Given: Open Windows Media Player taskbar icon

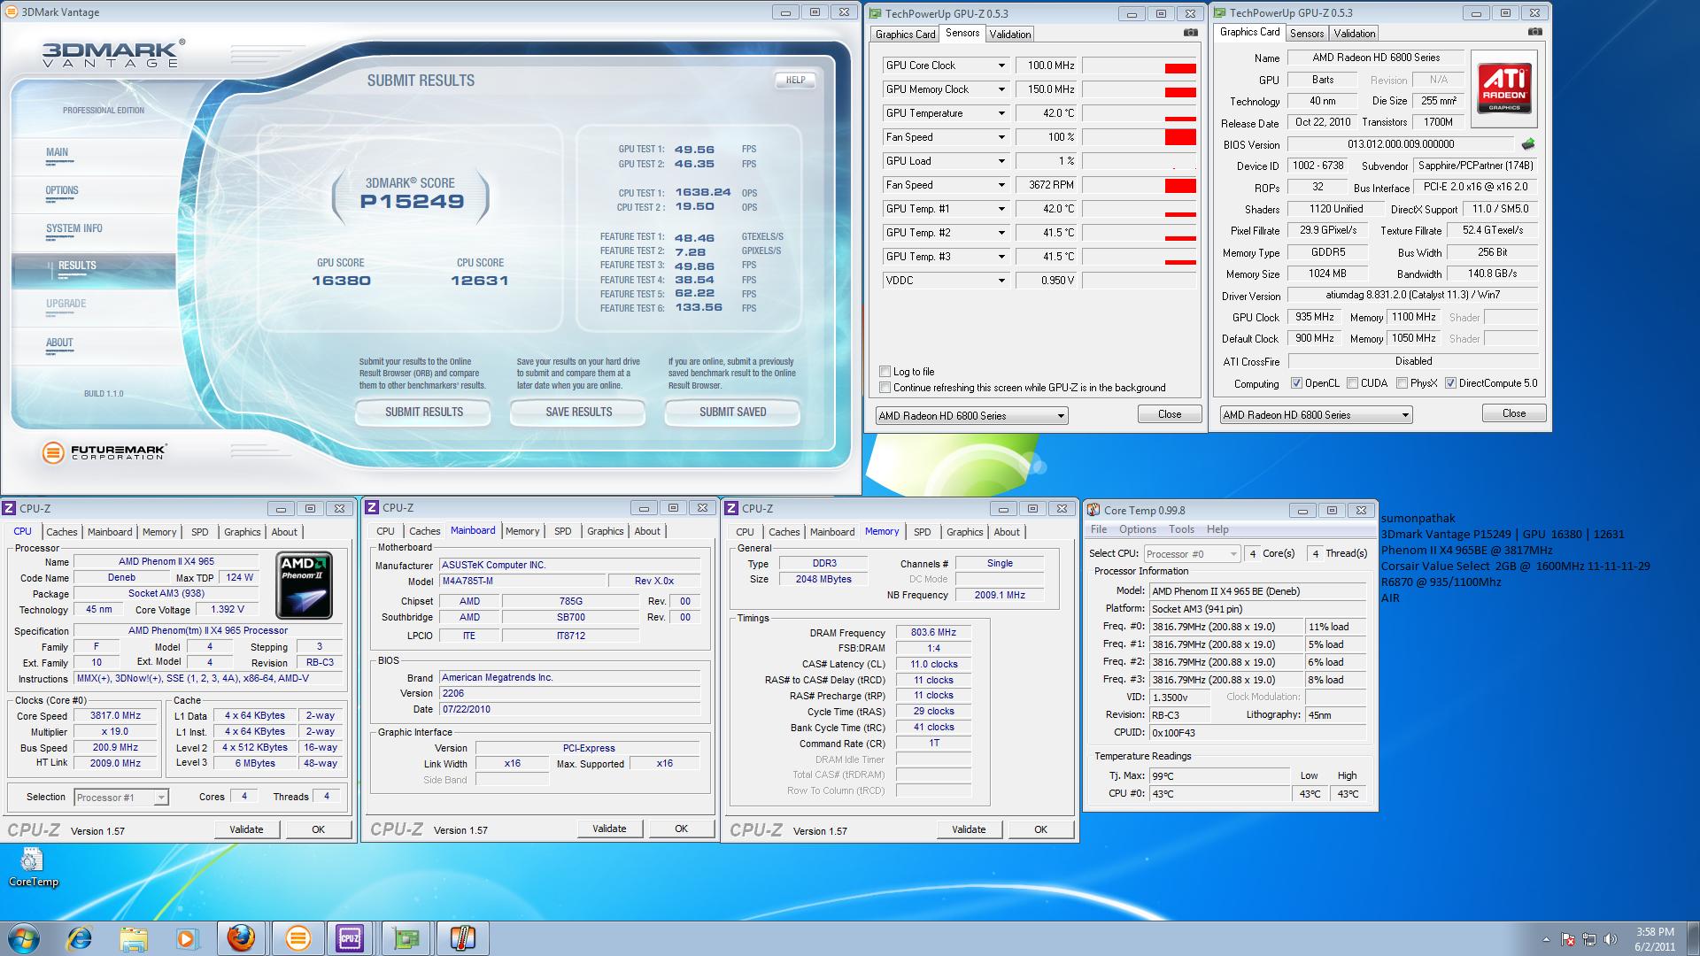Looking at the screenshot, I should point(187,937).
